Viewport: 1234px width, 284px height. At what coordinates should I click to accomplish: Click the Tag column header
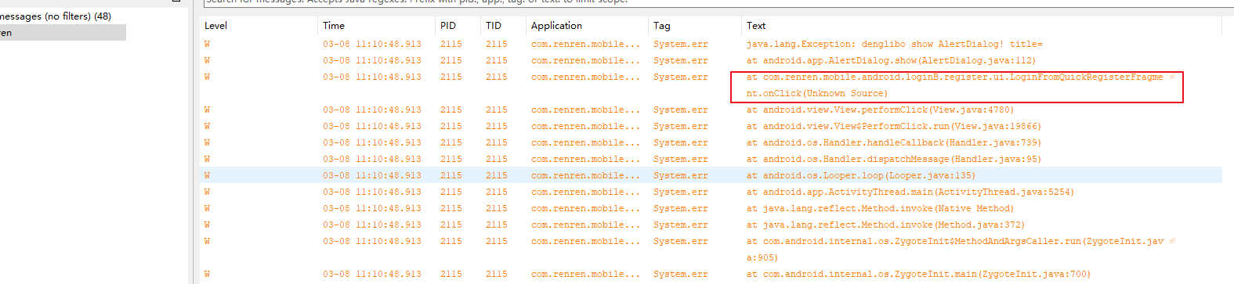(662, 26)
